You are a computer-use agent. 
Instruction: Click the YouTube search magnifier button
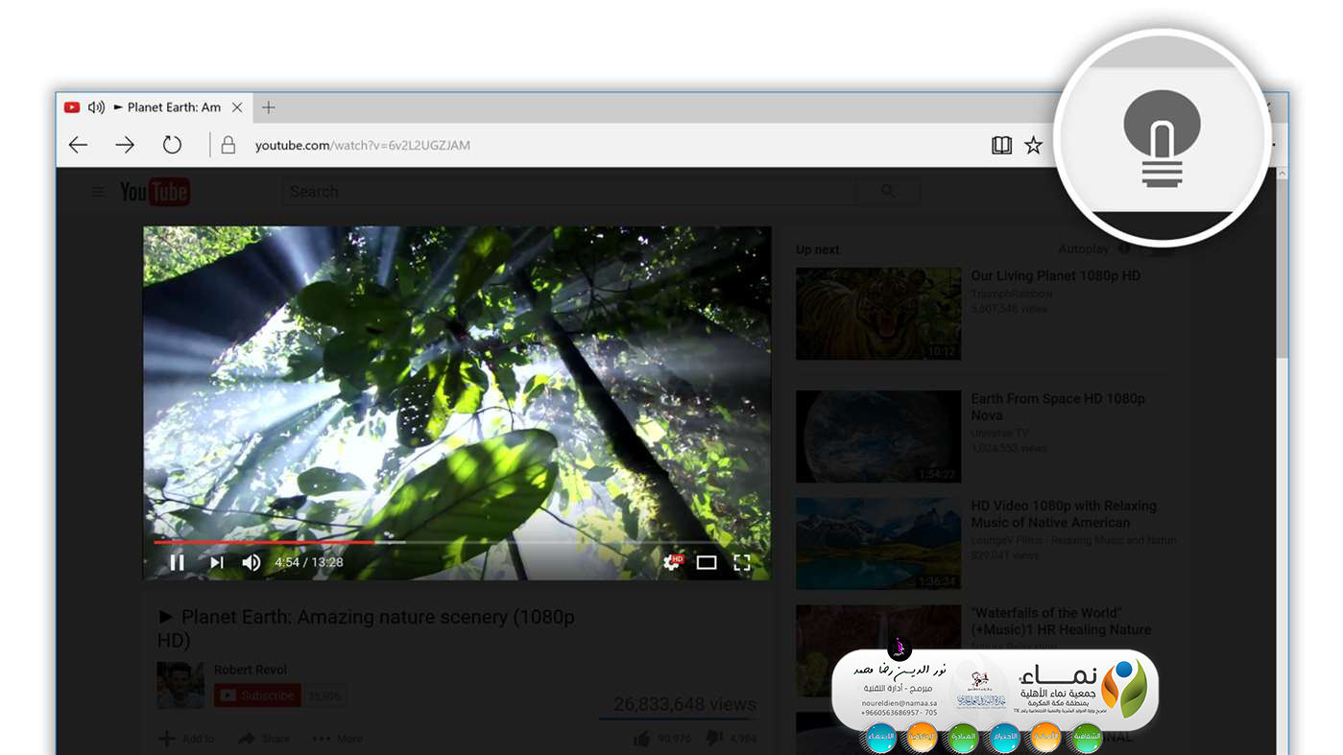point(888,192)
